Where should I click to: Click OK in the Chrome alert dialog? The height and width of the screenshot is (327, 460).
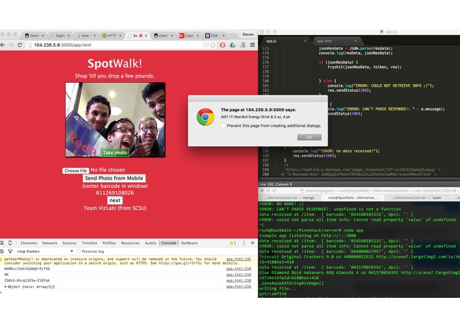(x=309, y=137)
